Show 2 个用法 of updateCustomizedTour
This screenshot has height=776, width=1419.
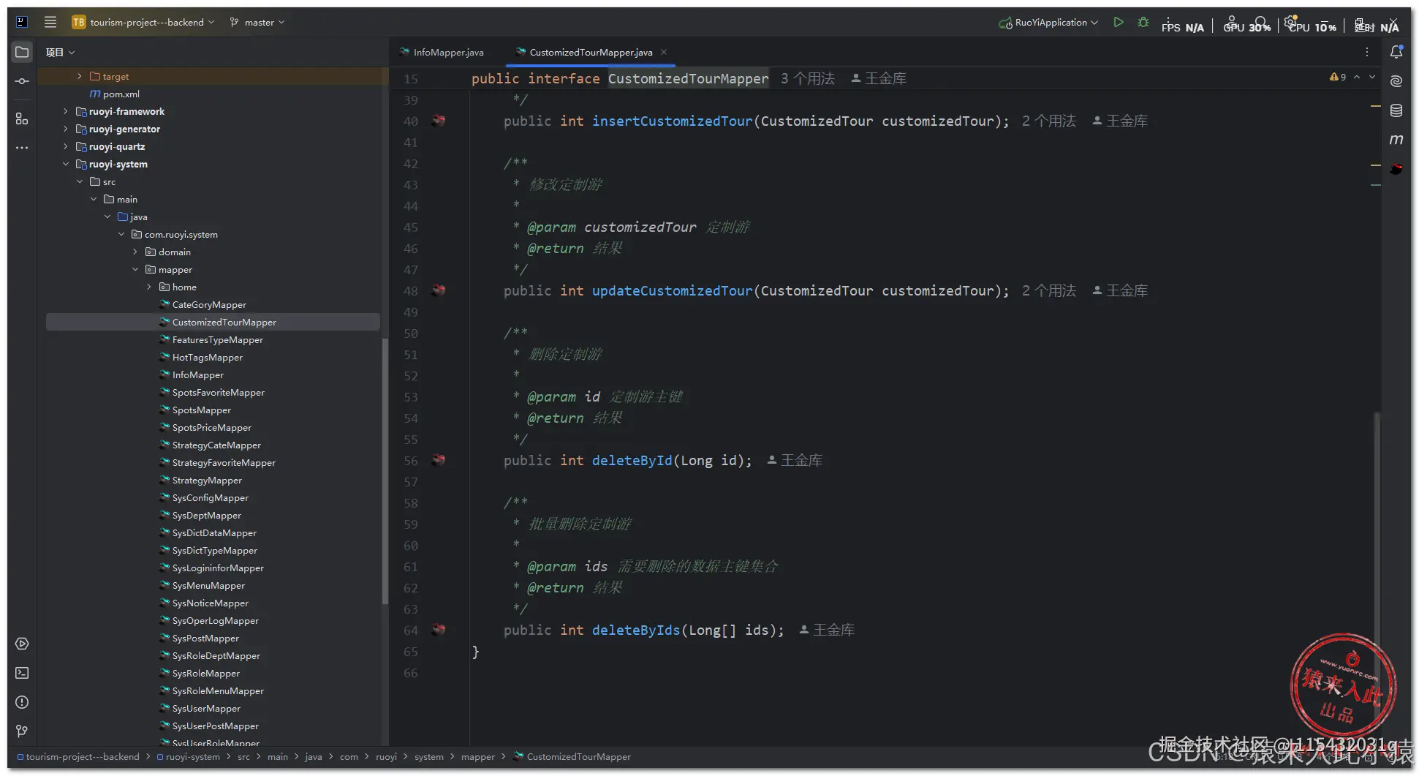click(1049, 290)
